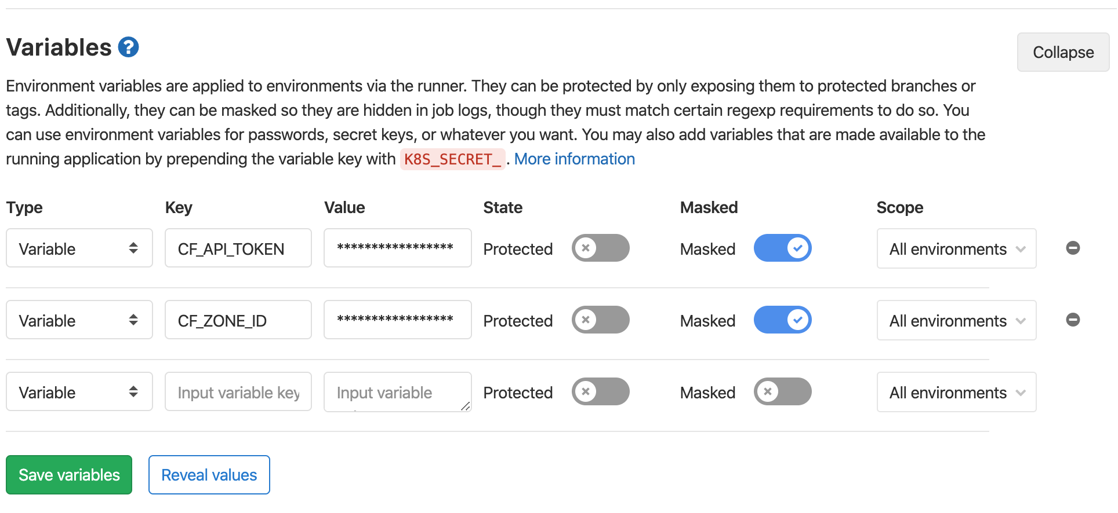Remove the CF_ZONE_ID variable row

1073,319
